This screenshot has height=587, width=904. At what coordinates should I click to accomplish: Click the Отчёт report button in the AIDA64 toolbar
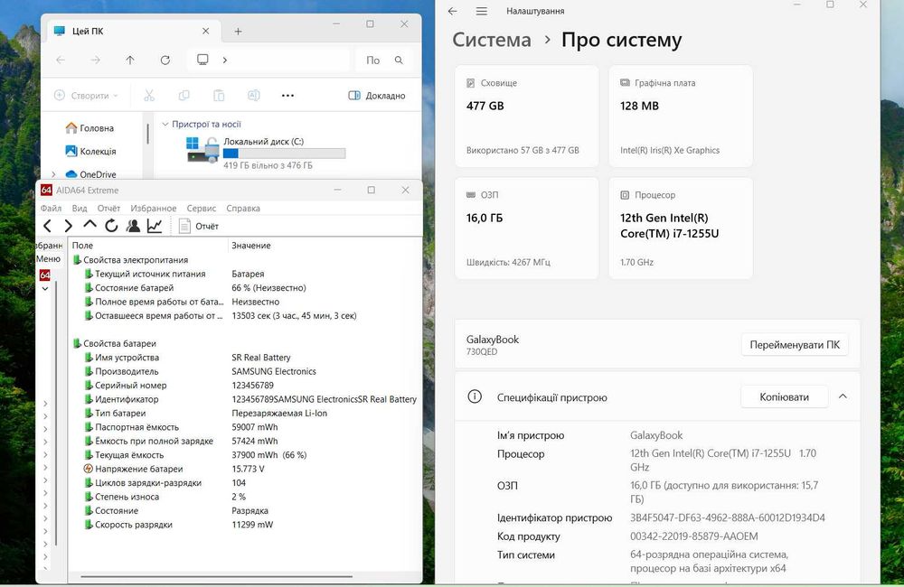tap(198, 226)
